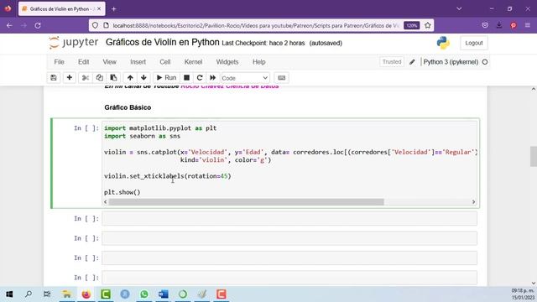Image resolution: width=537 pixels, height=302 pixels.
Task: Click inside the code cell with sns.catplot
Action: click(x=289, y=159)
